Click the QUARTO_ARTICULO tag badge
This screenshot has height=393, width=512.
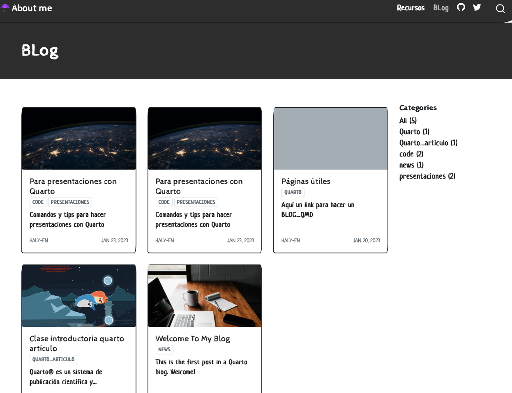tap(53, 359)
